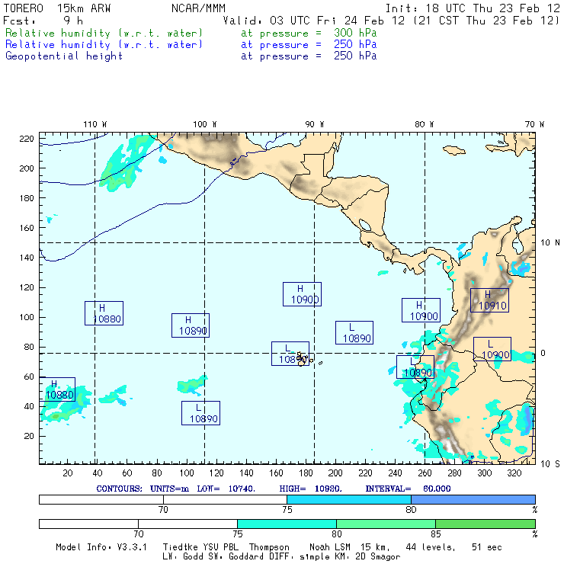This screenshot has width=564, height=564.
Task: Click the 'H 10880' box near 110 W line
Action: click(104, 313)
